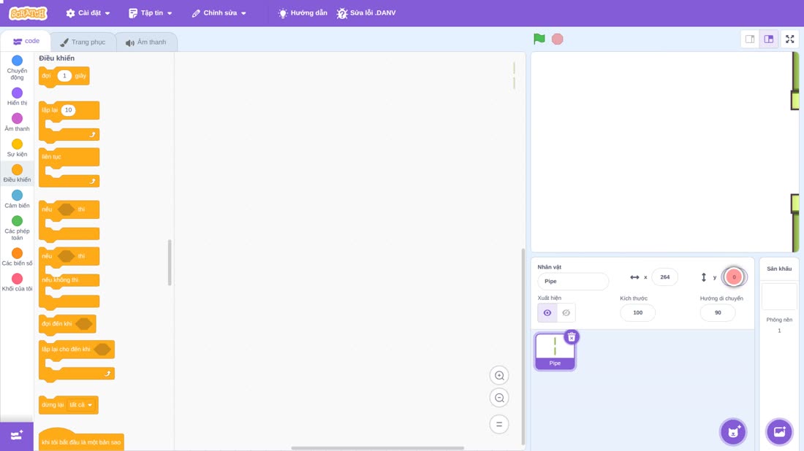This screenshot has height=451, width=804.
Task: Hide the sprite with the crossed eye icon
Action: (x=566, y=313)
